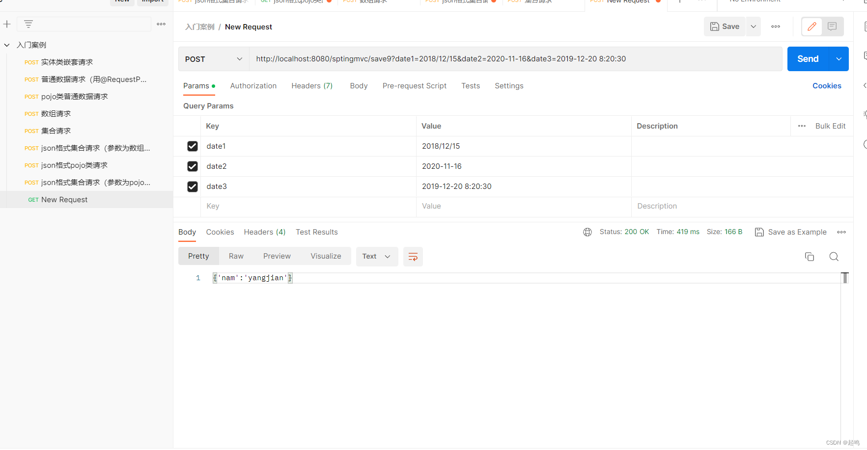The height and width of the screenshot is (450, 867).
Task: Click the empty Key input field
Action: (x=308, y=206)
